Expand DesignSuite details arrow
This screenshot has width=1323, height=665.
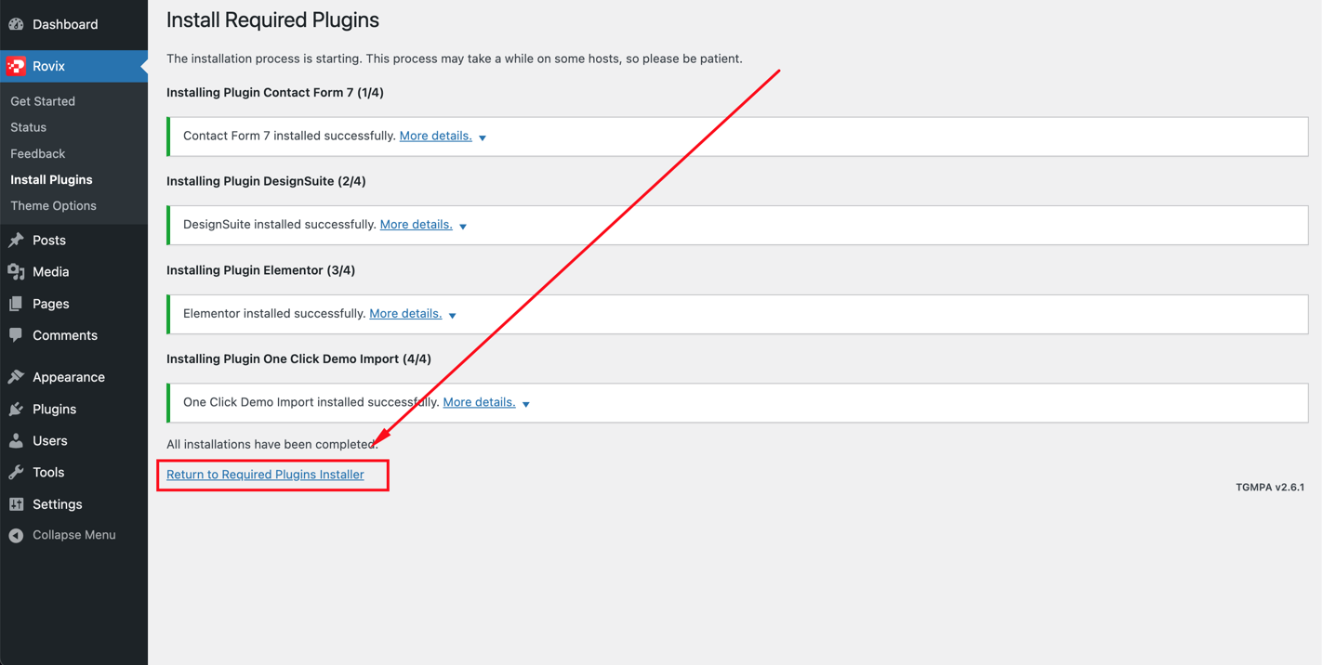pyautogui.click(x=463, y=227)
